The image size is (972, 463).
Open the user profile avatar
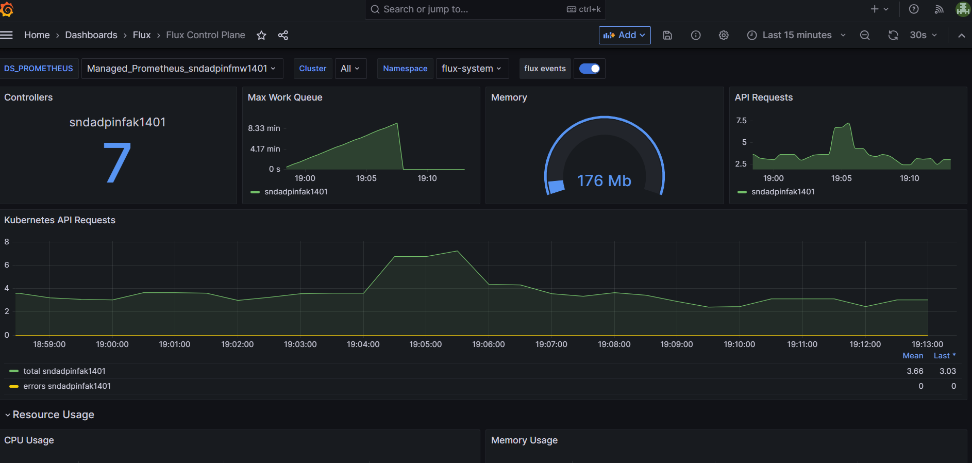[963, 9]
